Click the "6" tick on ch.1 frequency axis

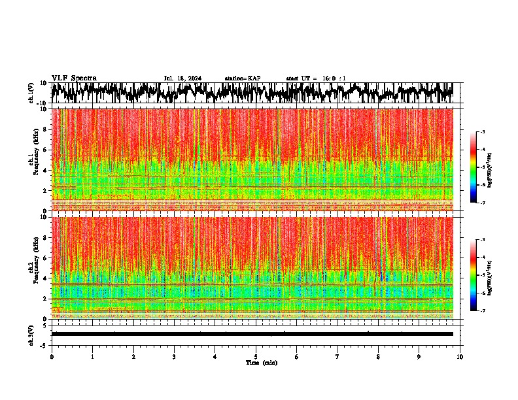(x=45, y=150)
